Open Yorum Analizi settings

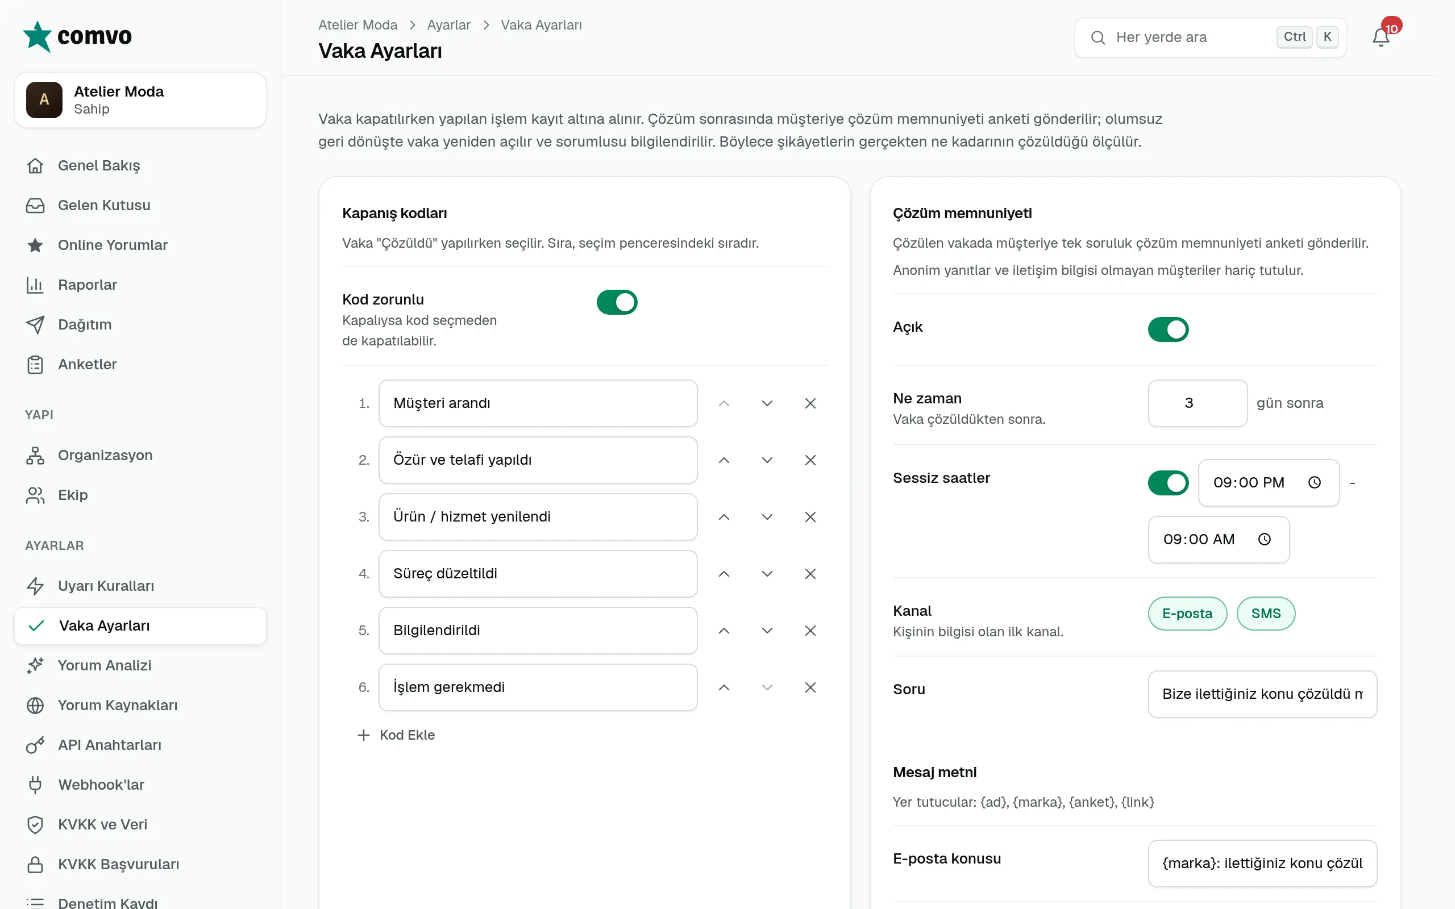click(140, 665)
